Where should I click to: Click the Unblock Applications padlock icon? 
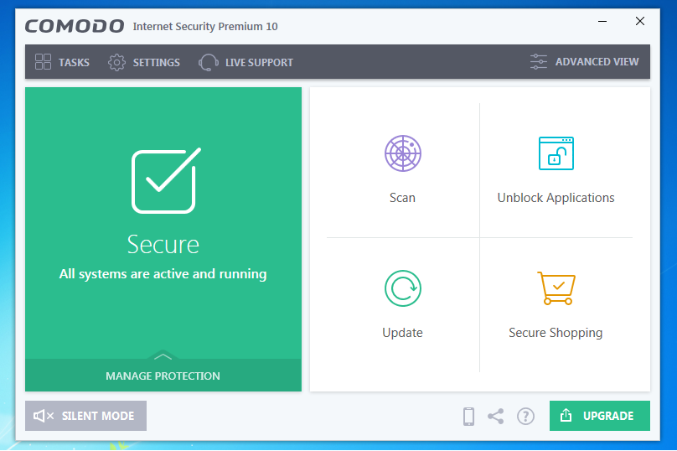tap(556, 153)
